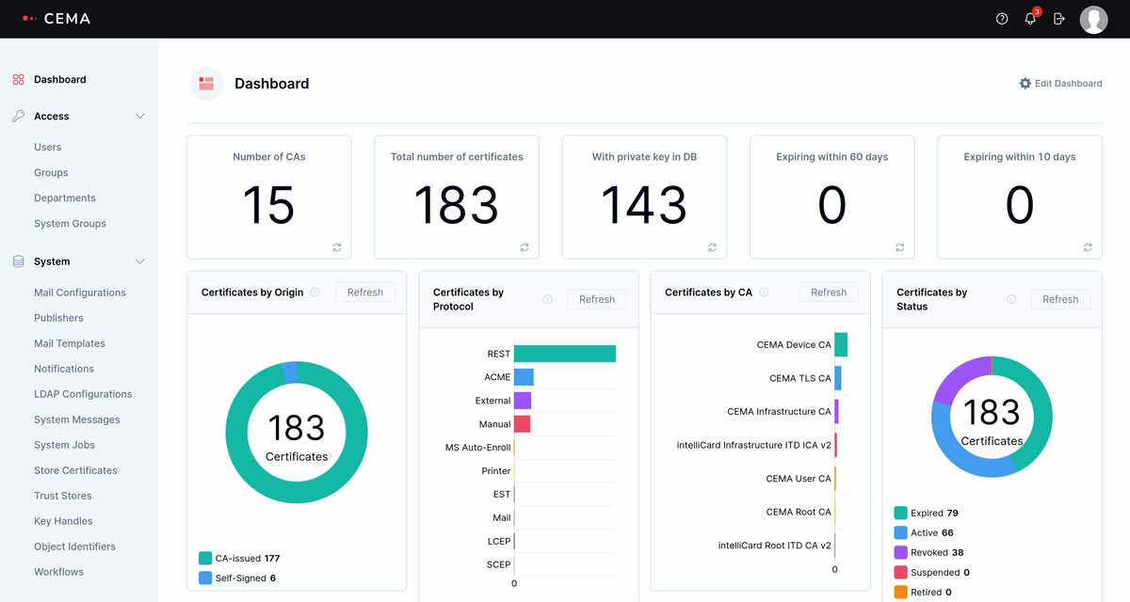Collapse the System sidebar section
This screenshot has height=602, width=1130.
(140, 261)
